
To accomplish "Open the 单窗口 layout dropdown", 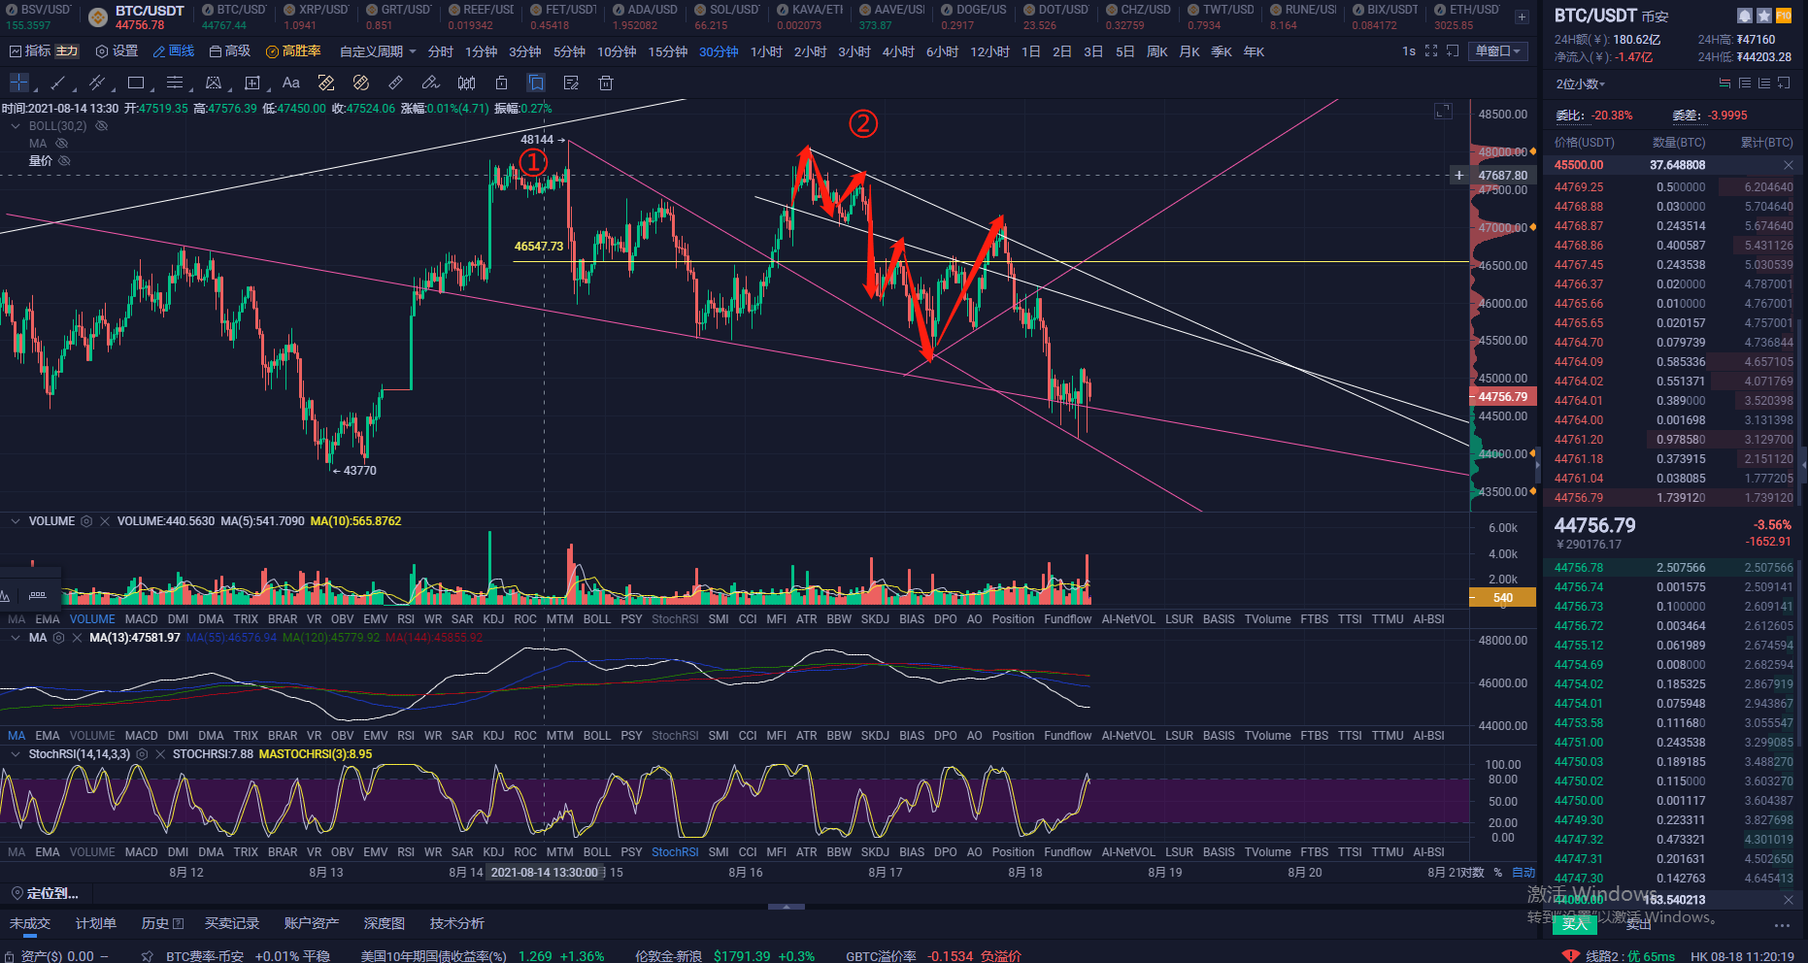I will 1499,51.
